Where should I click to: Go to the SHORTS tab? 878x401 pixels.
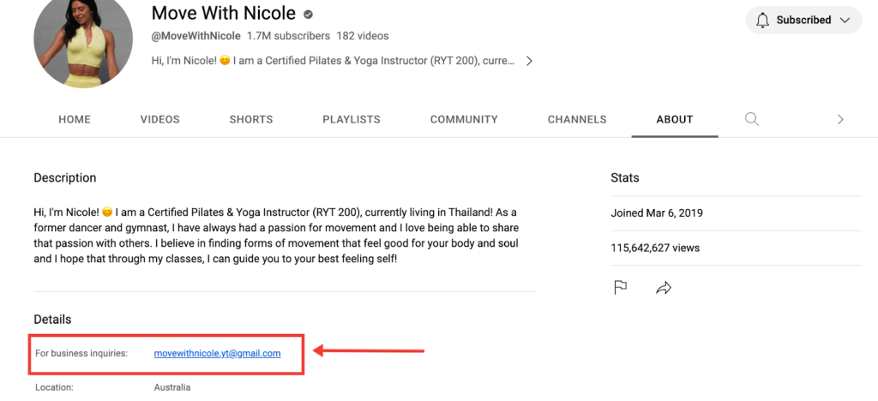tap(251, 120)
